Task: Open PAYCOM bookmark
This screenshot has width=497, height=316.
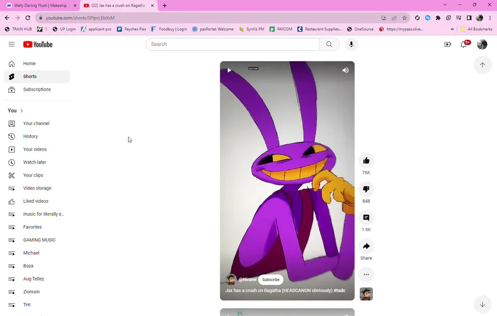Action: click(x=281, y=29)
